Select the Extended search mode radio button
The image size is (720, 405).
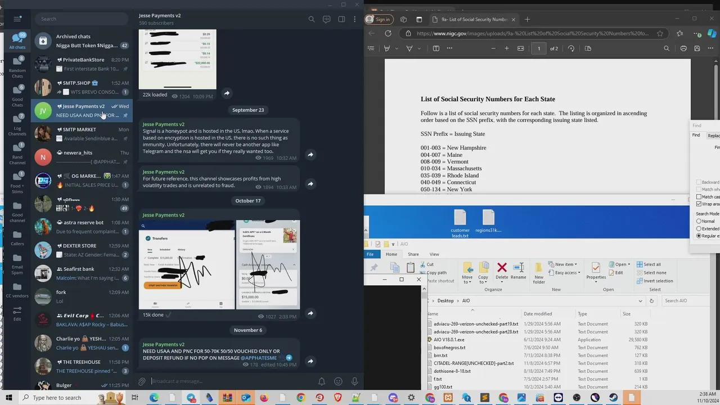[x=699, y=229]
